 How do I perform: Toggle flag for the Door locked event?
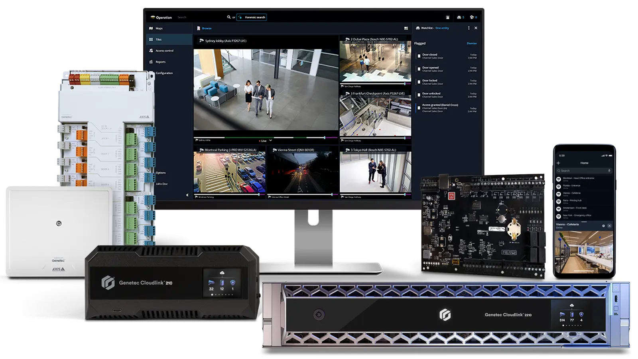419,82
